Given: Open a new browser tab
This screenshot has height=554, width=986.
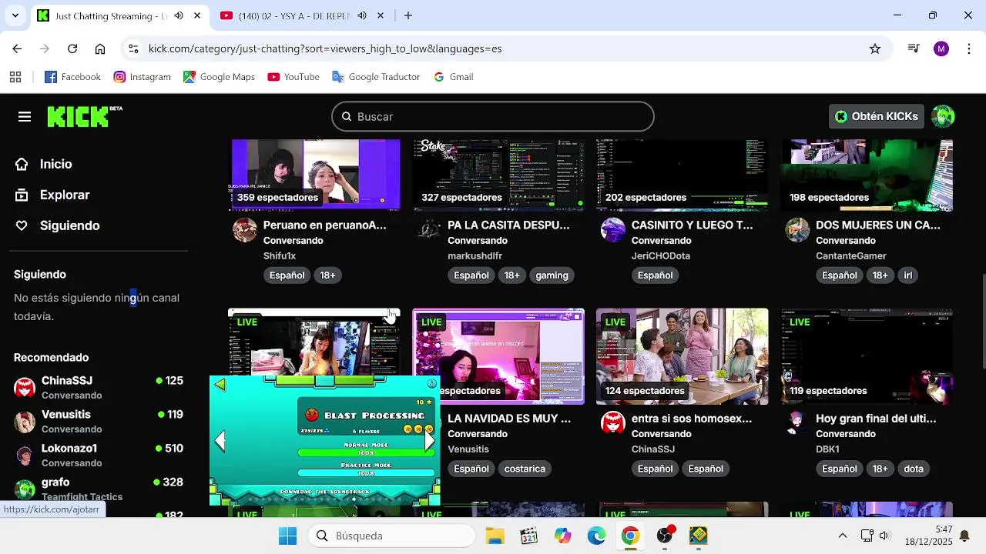Looking at the screenshot, I should (408, 15).
